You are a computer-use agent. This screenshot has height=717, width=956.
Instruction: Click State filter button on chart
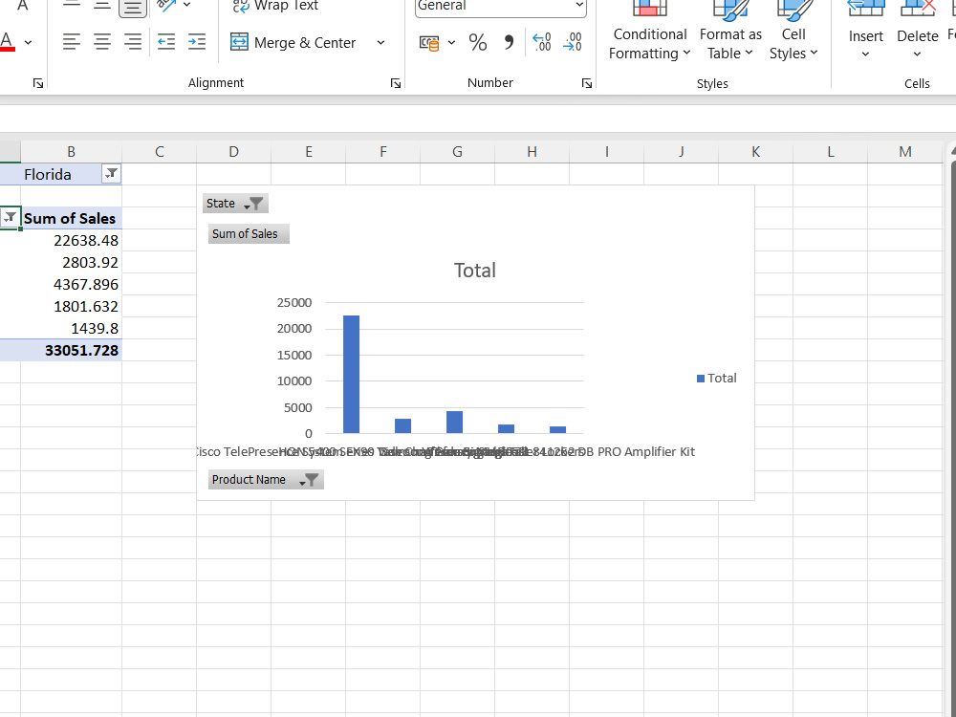[x=235, y=204]
